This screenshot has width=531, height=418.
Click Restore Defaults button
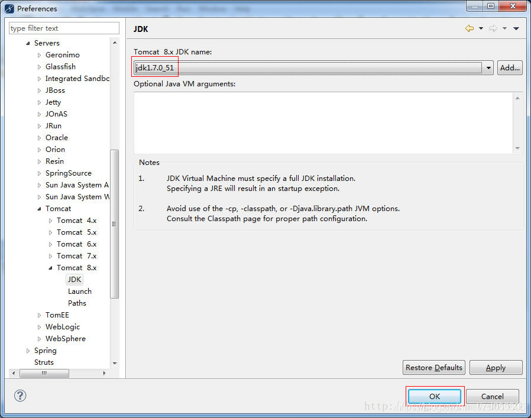pyautogui.click(x=434, y=368)
